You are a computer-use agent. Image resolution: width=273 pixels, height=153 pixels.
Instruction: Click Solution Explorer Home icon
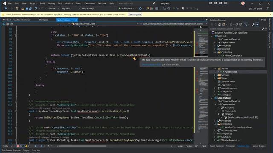[x=220, y=25]
